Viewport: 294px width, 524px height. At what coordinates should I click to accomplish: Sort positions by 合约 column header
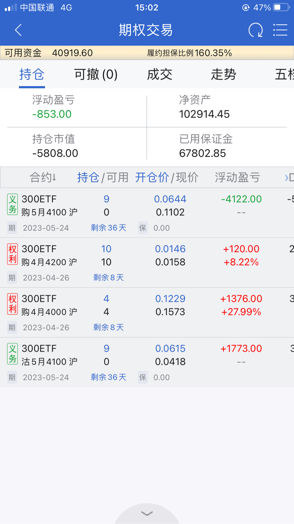[43, 177]
